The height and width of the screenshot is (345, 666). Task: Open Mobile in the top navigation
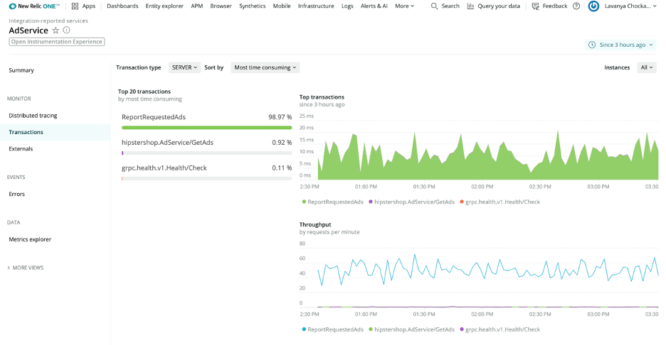282,6
